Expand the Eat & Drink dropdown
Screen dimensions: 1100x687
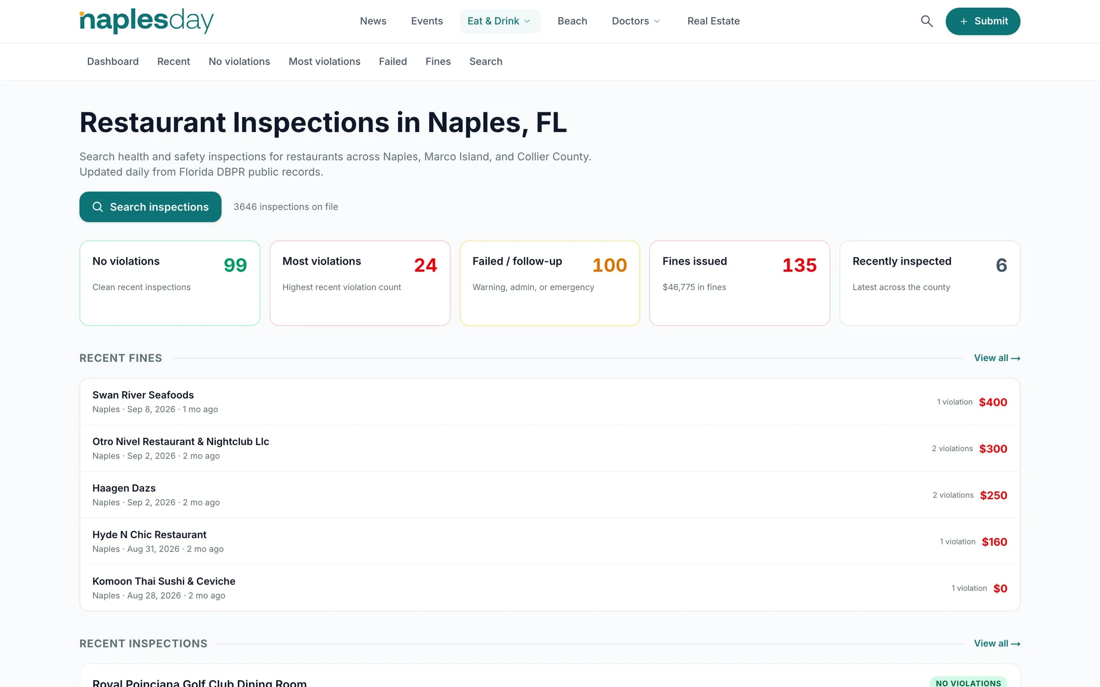point(500,21)
